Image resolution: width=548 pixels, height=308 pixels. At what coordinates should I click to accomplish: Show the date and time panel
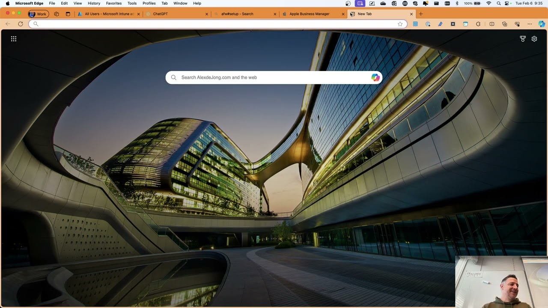(x=529, y=3)
